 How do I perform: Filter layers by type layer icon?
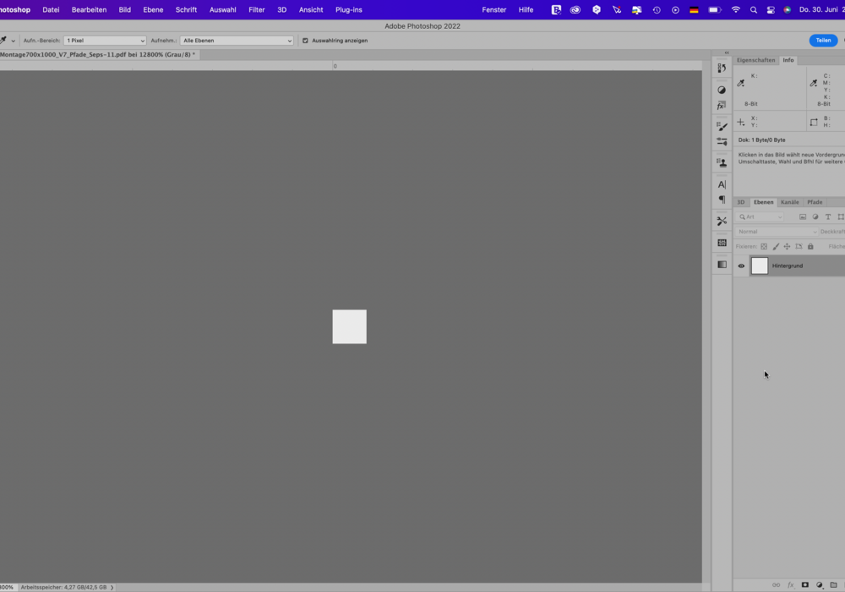pyautogui.click(x=828, y=217)
